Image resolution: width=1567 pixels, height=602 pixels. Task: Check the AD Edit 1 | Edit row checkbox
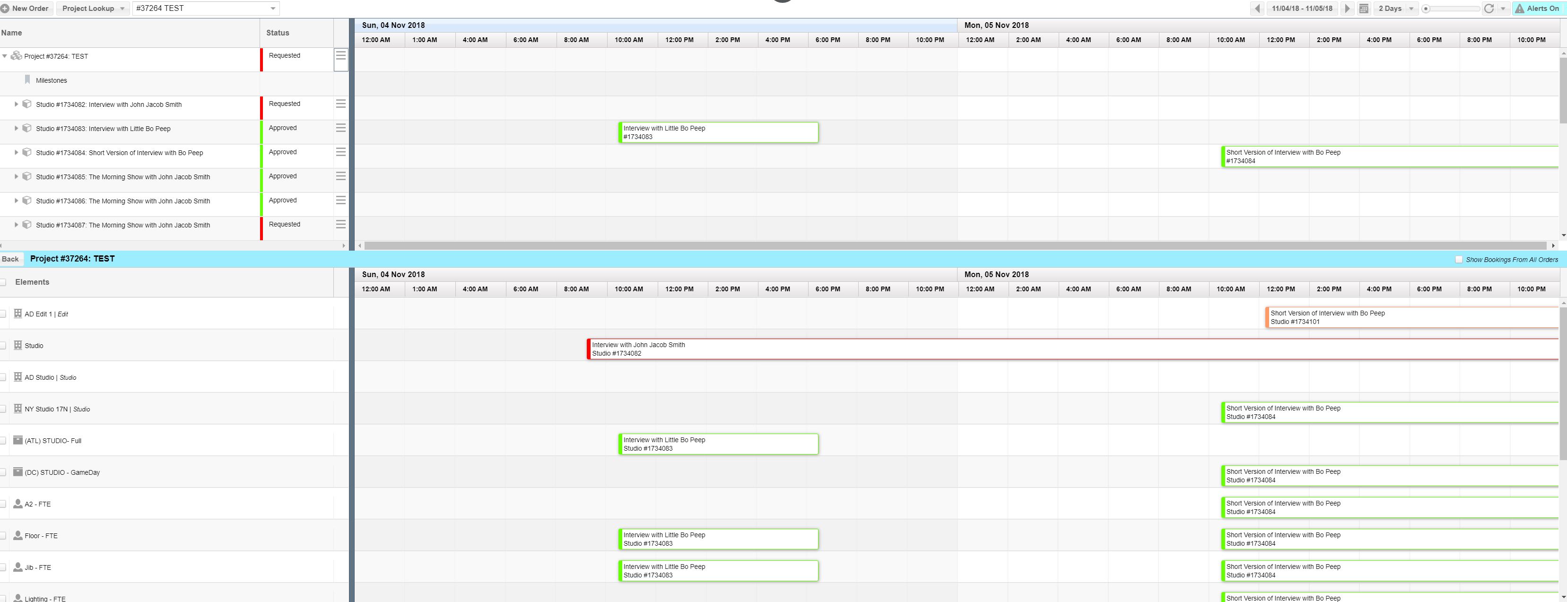coord(3,314)
